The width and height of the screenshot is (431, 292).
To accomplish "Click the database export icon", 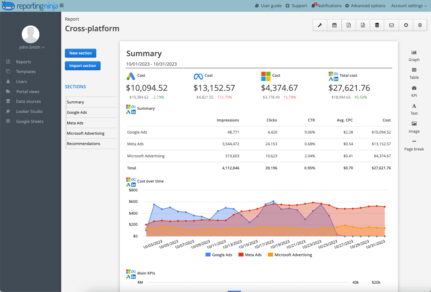I will (377, 25).
